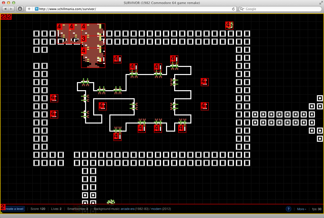Click the site favicon in the address bar
Viewport: 324px width, 218px height.
click(37, 9)
